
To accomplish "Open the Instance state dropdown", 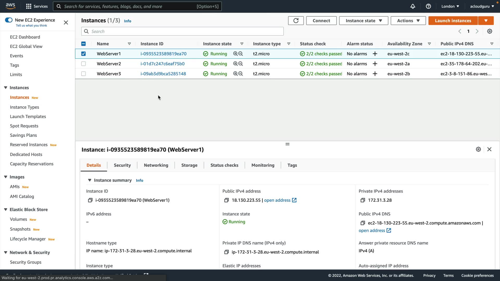I will coord(364,21).
